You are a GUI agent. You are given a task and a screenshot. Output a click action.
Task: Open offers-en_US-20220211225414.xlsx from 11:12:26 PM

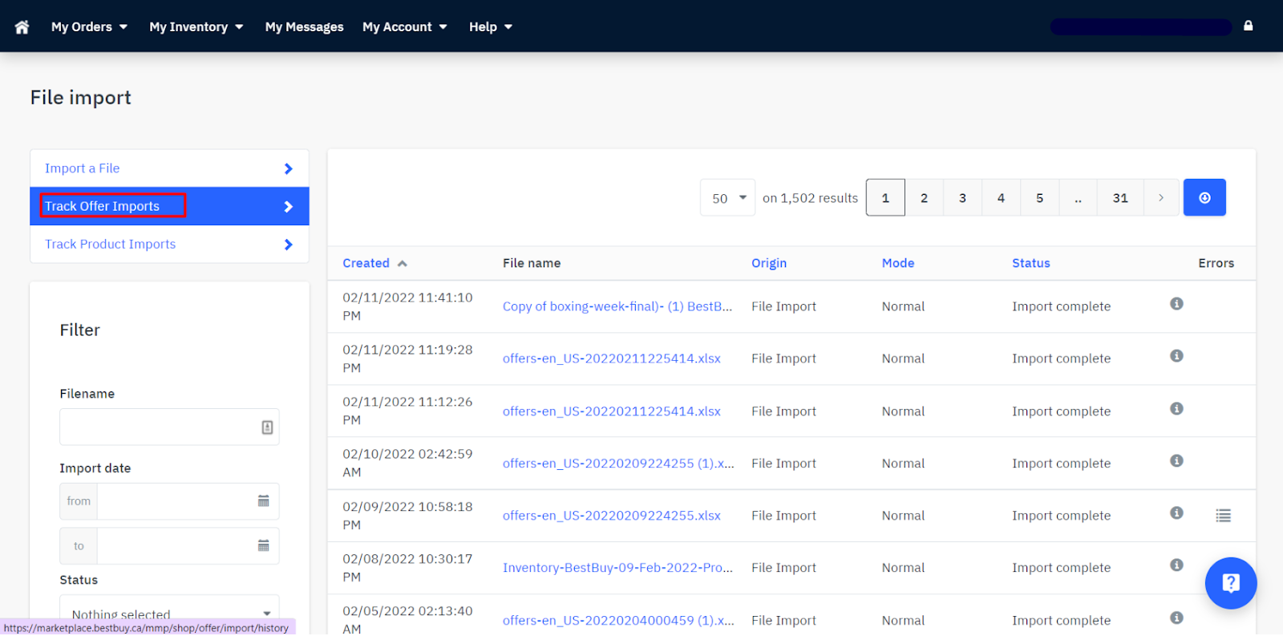[x=612, y=411]
